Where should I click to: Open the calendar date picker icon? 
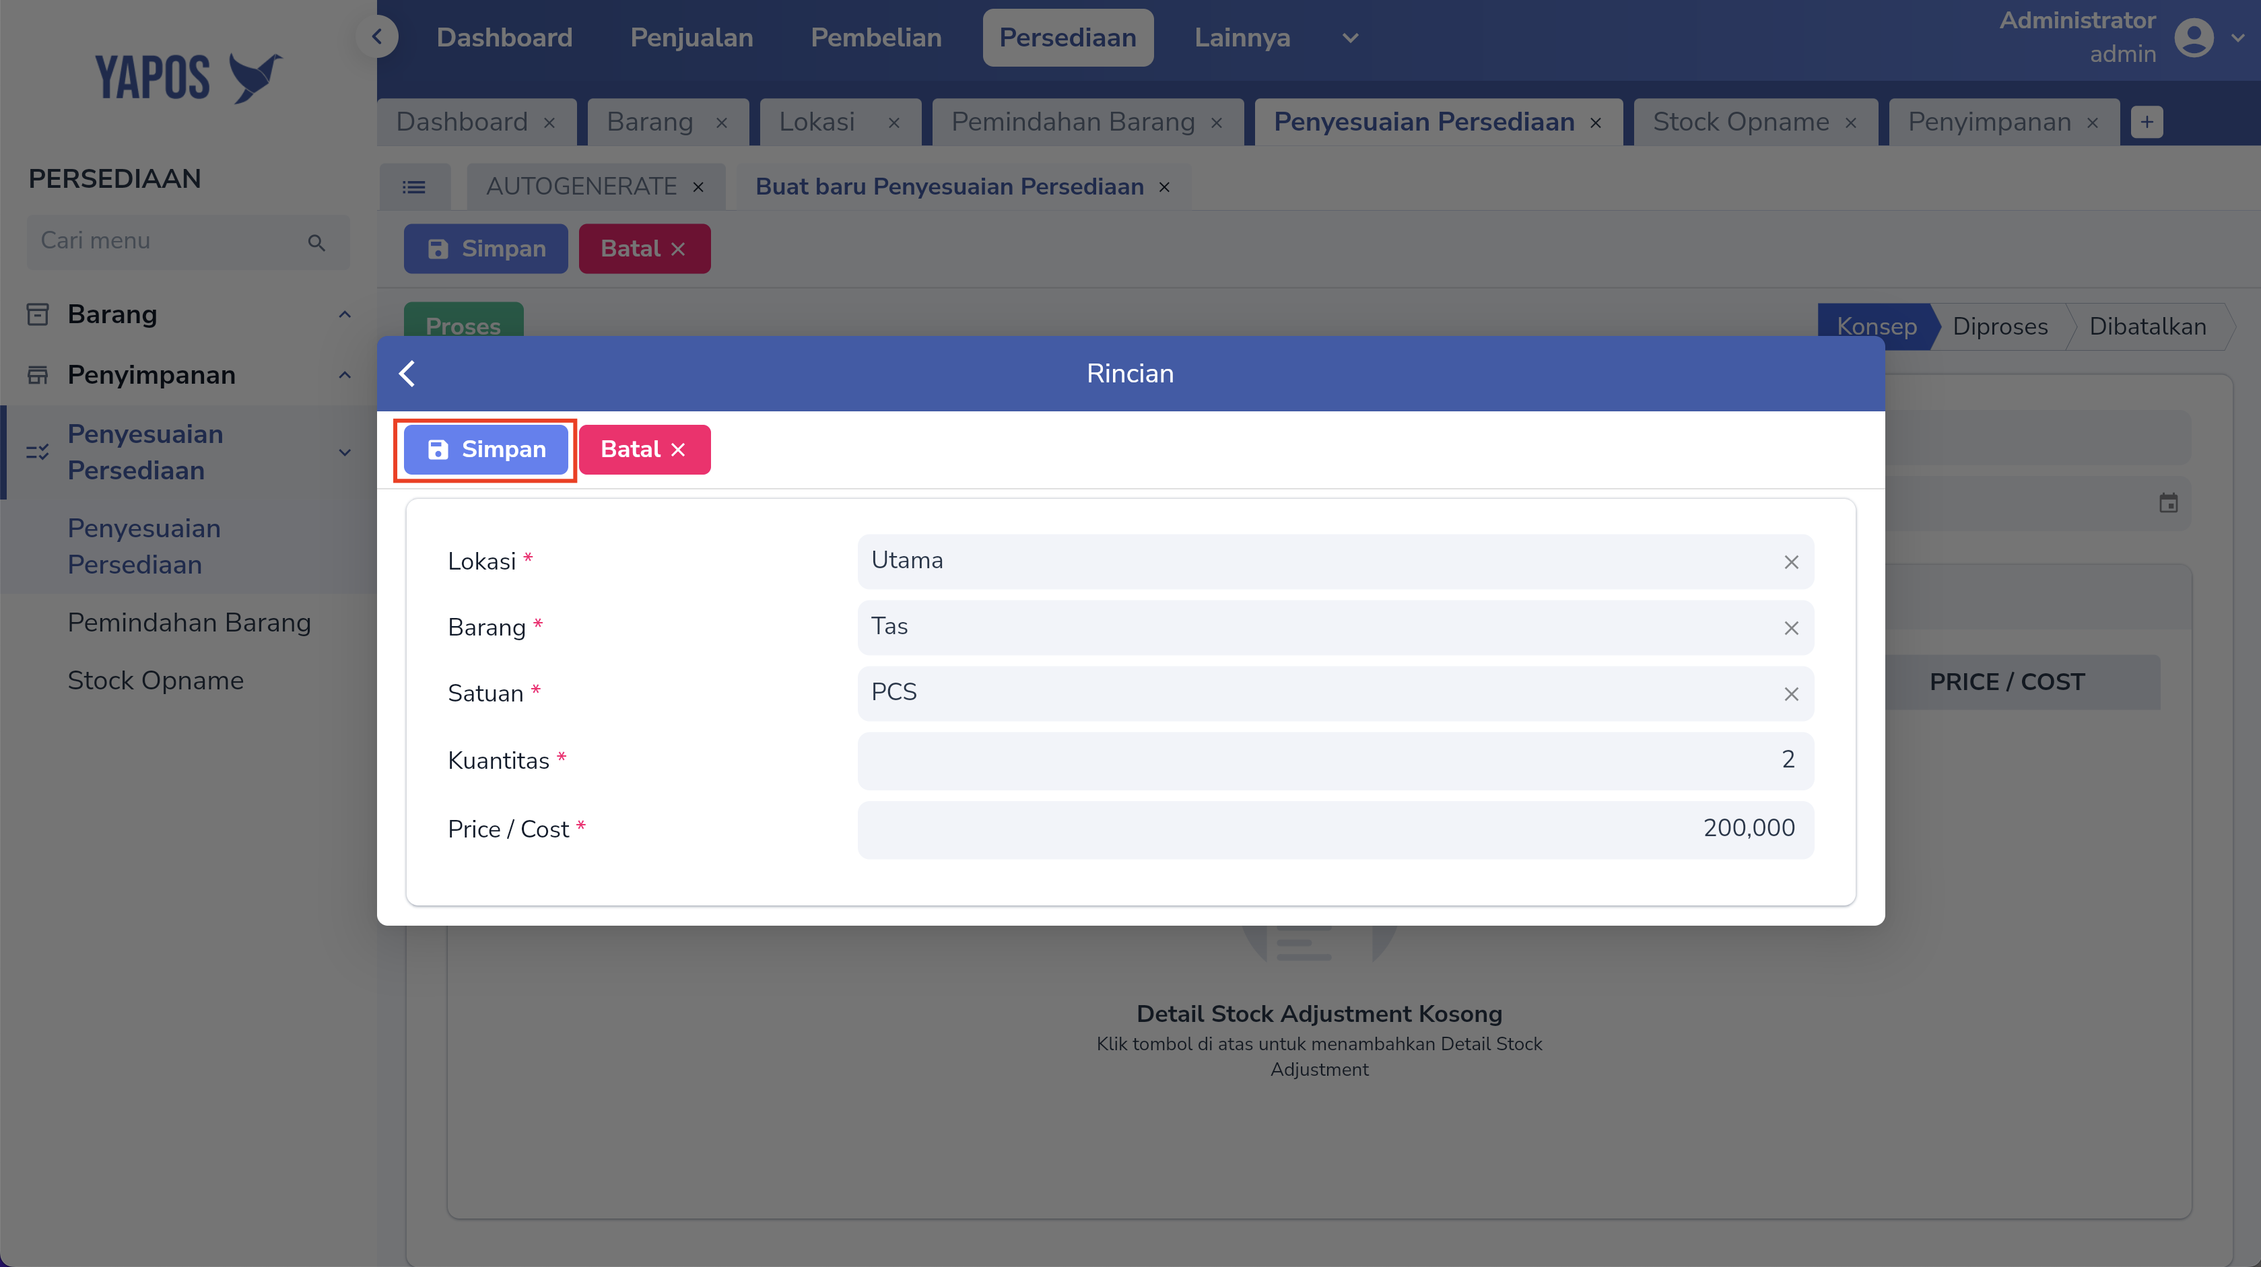coord(2168,503)
